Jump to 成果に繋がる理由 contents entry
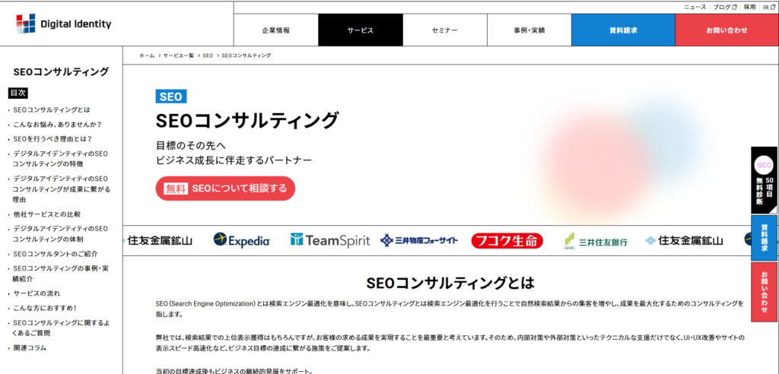 click(62, 189)
